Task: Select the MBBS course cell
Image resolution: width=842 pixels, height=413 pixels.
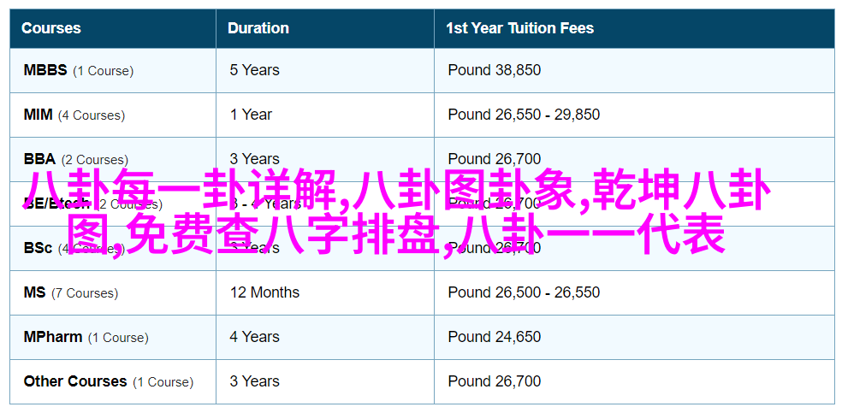Action: pyautogui.click(x=113, y=70)
